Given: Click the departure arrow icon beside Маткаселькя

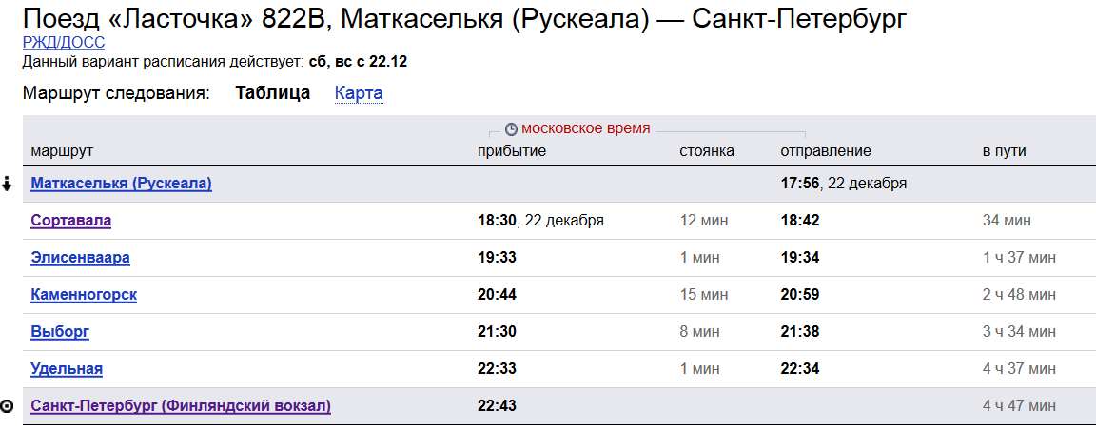Looking at the screenshot, I should point(8,184).
